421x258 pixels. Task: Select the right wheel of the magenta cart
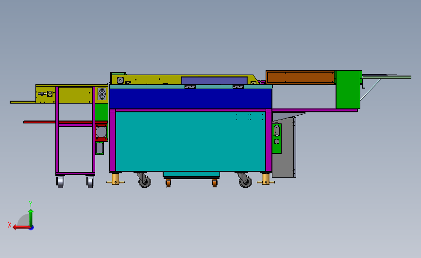(90, 182)
